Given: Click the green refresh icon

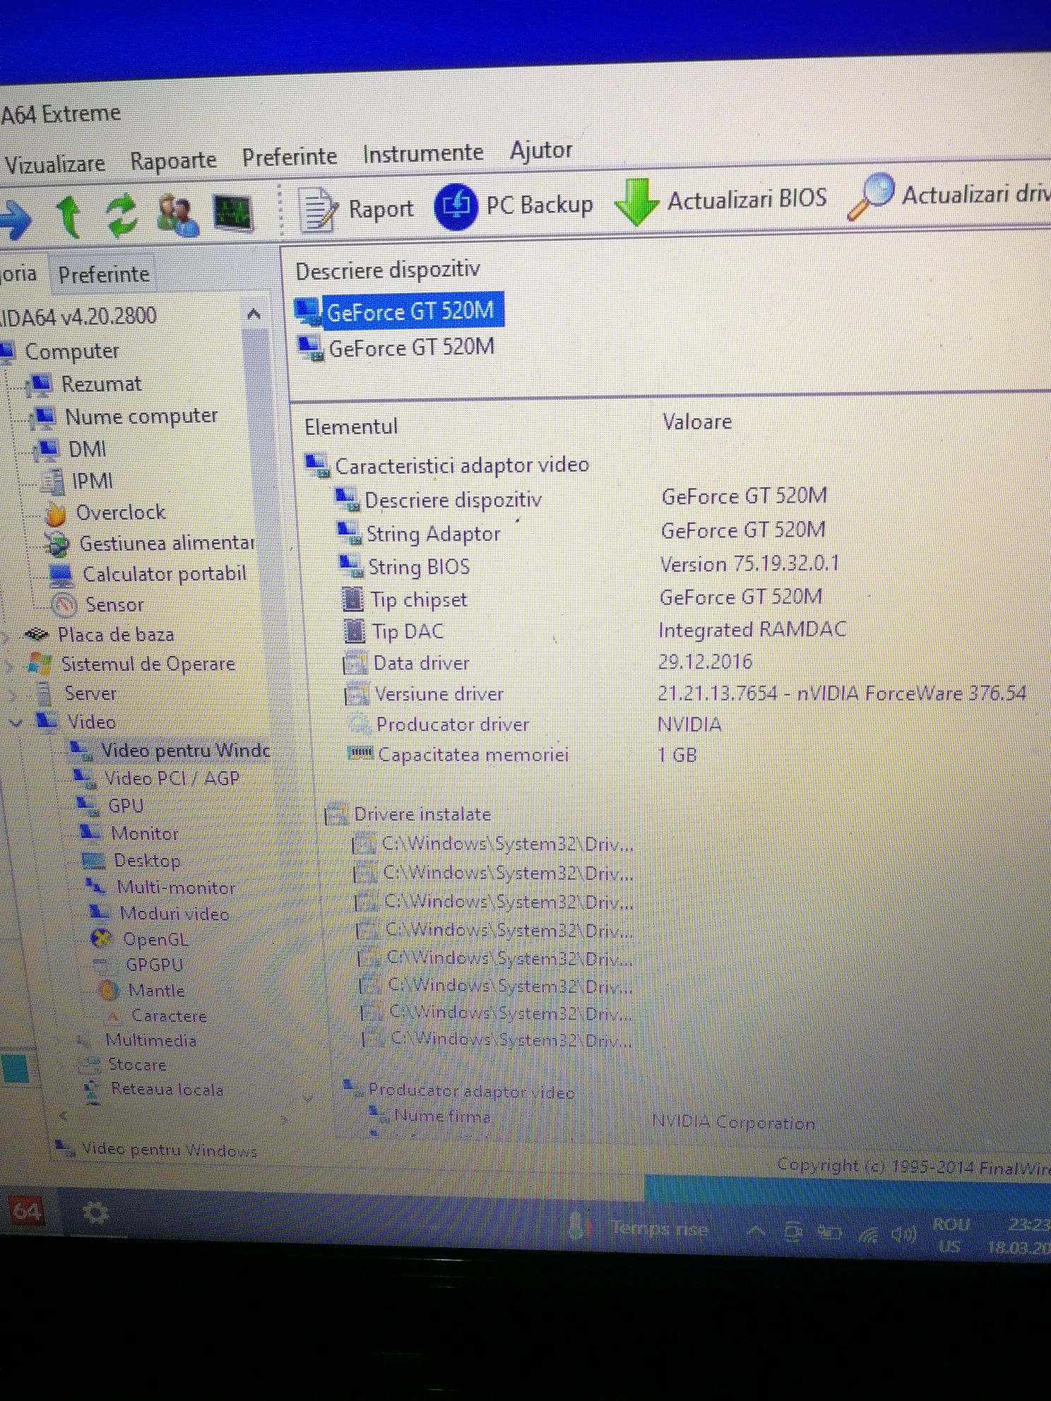Looking at the screenshot, I should tap(121, 214).
